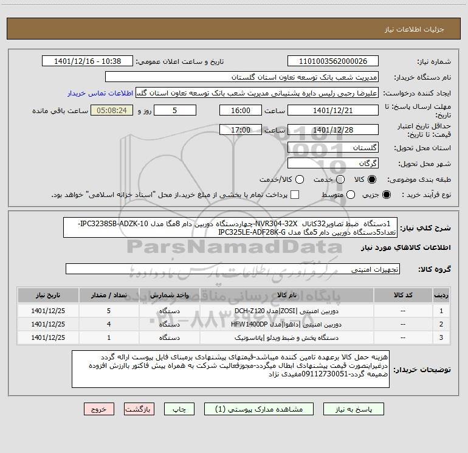
Task: Click the بازگشت back button
Action: pyautogui.click(x=139, y=409)
